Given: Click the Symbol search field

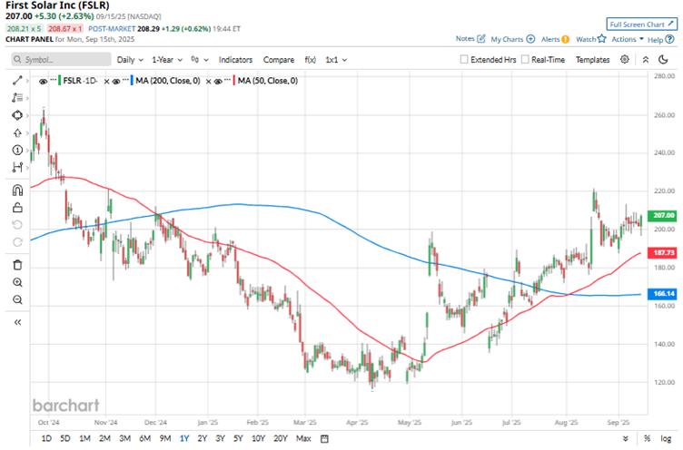Looking at the screenshot, I should pos(61,60).
